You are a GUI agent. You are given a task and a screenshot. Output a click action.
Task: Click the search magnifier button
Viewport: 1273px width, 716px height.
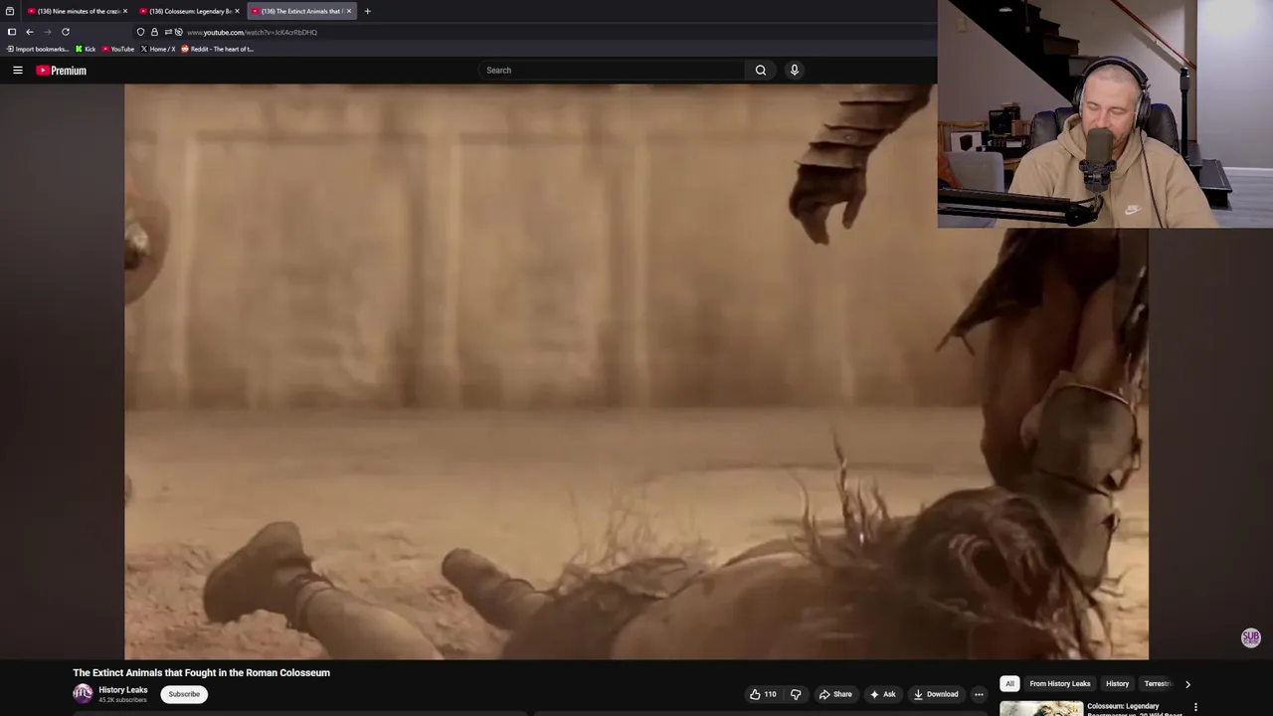(761, 70)
